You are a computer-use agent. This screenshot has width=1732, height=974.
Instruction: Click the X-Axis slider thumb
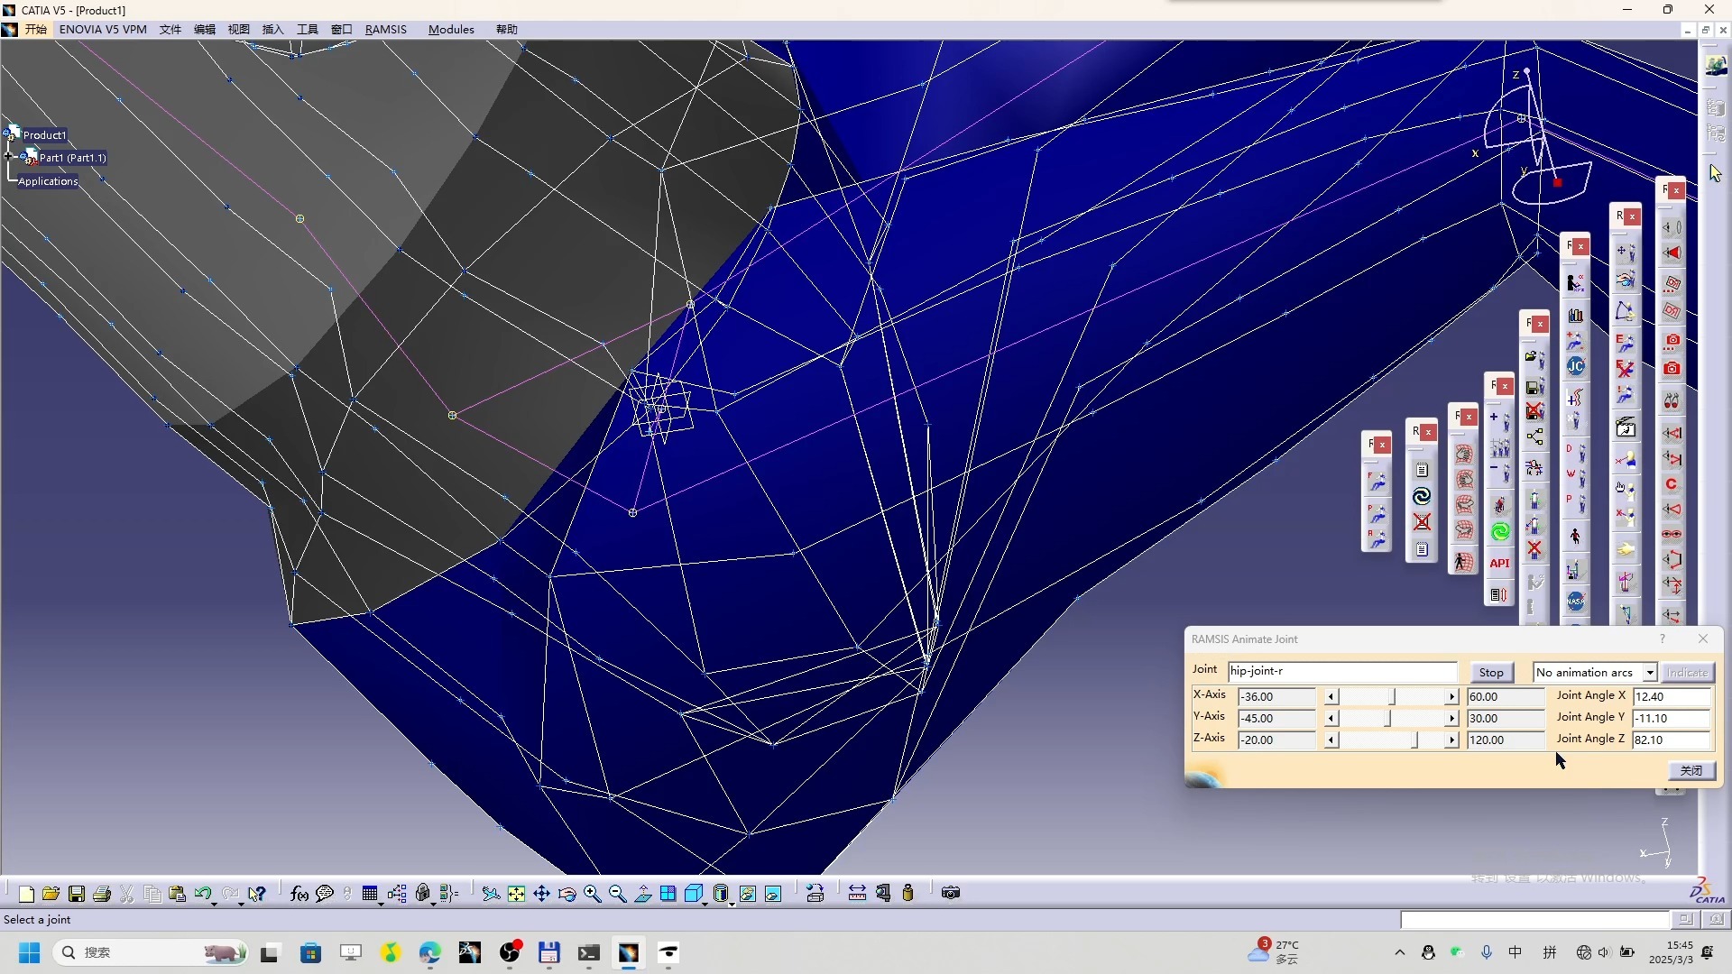[x=1392, y=696]
